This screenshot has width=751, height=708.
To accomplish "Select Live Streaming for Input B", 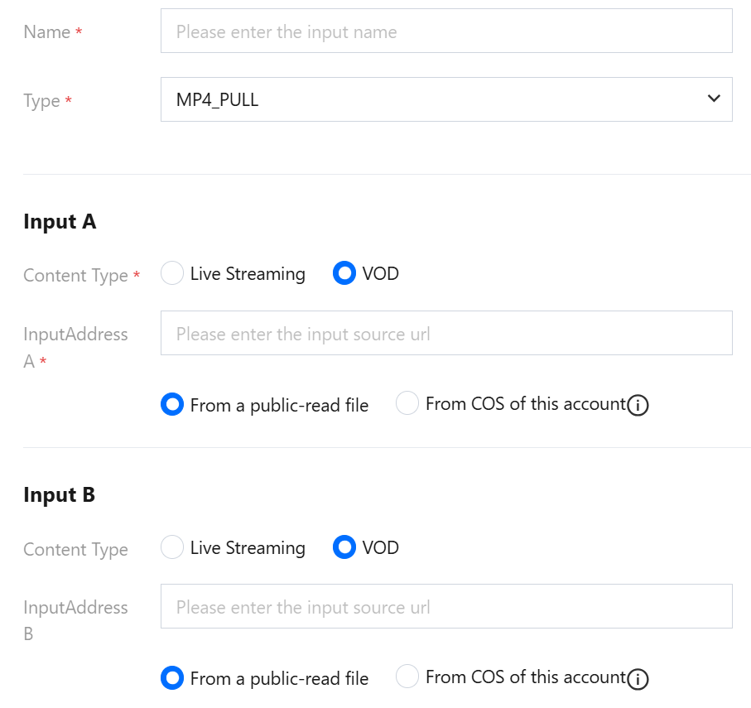I will click(x=172, y=547).
